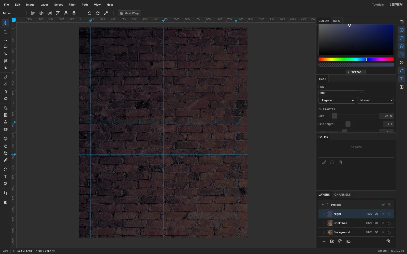Select the Magic Wand tool
Screen dimensions: 407x254
click(6, 61)
